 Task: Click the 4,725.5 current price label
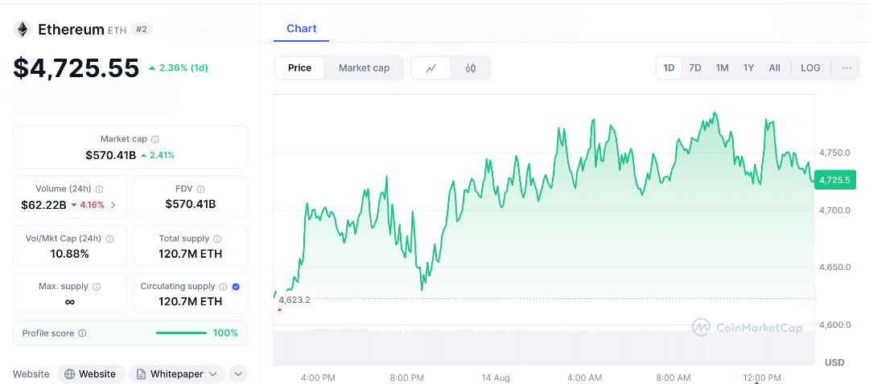coord(834,180)
